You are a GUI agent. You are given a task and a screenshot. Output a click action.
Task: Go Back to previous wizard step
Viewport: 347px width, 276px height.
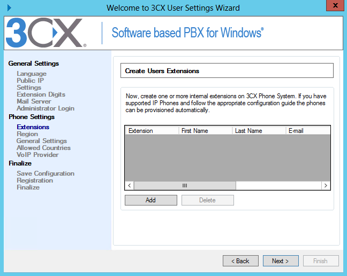coord(240,261)
